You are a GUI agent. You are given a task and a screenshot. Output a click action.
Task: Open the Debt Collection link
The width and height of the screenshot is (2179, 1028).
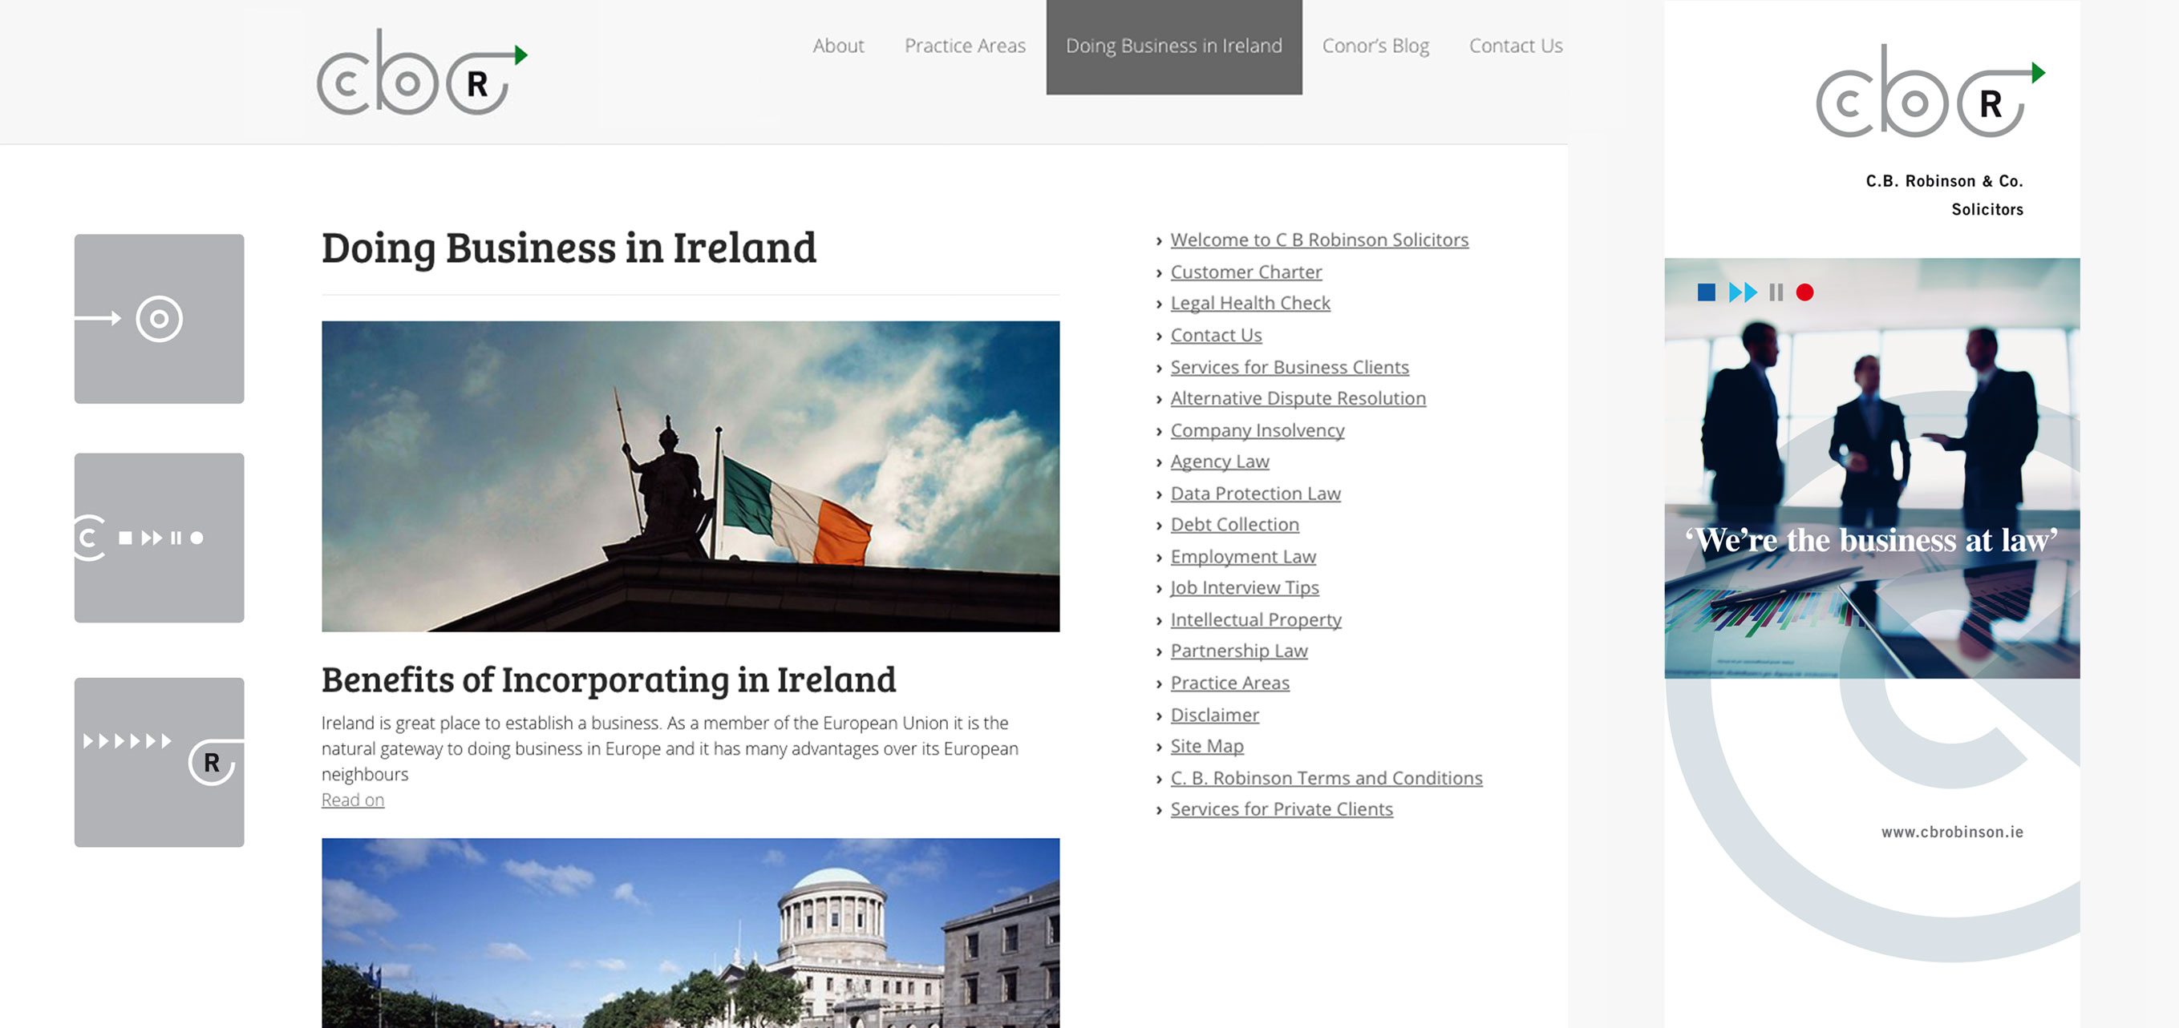pos(1234,525)
